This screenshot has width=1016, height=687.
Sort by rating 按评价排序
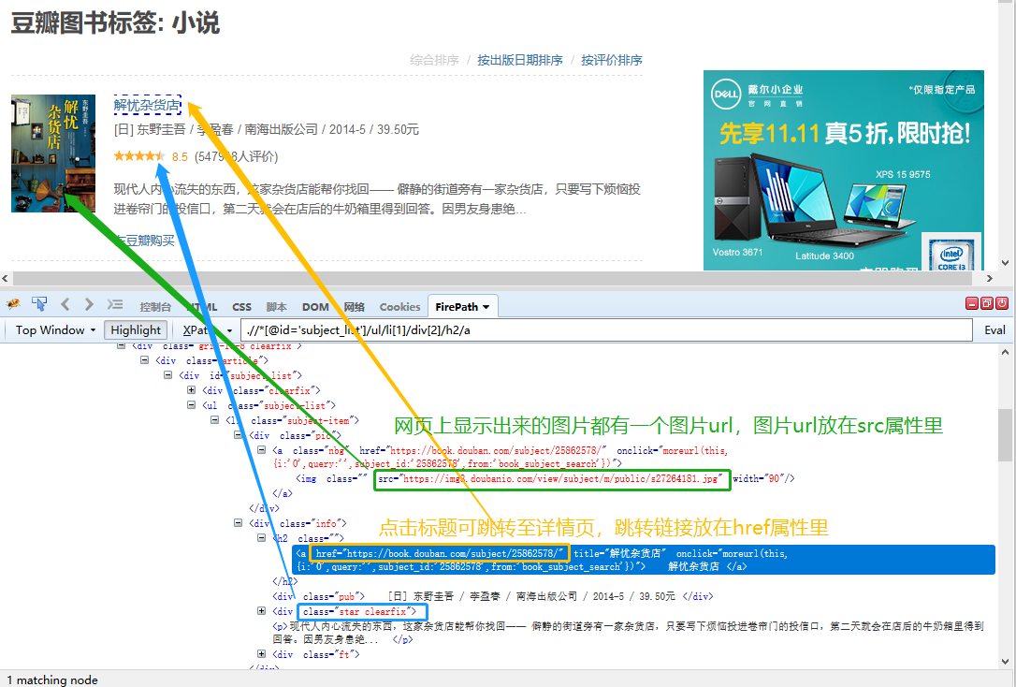[612, 60]
